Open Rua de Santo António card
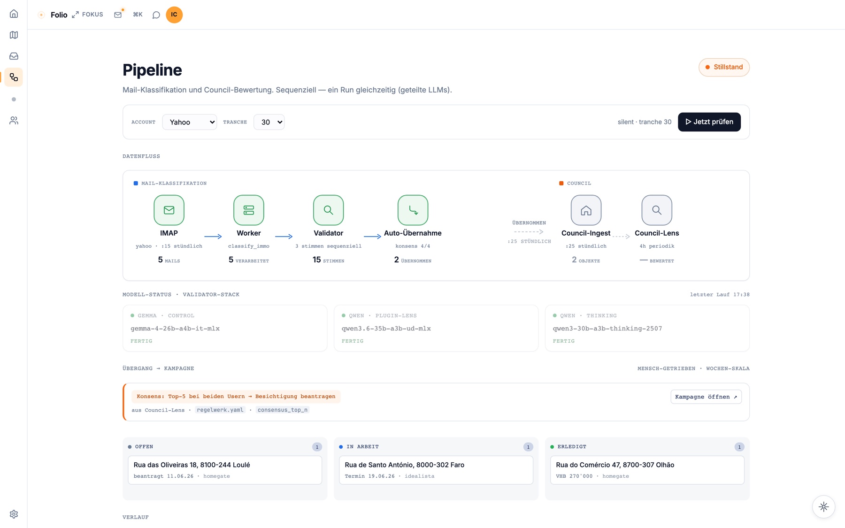The image size is (845, 528). (x=436, y=470)
